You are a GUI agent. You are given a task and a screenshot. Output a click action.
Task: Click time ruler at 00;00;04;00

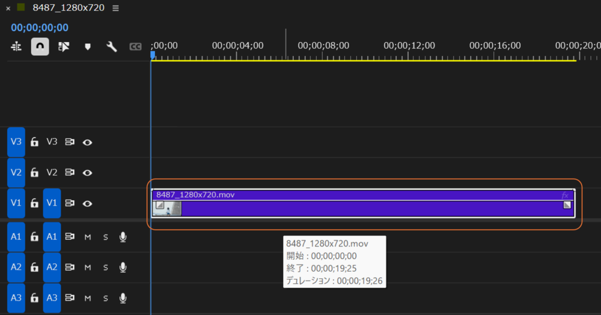pos(237,46)
